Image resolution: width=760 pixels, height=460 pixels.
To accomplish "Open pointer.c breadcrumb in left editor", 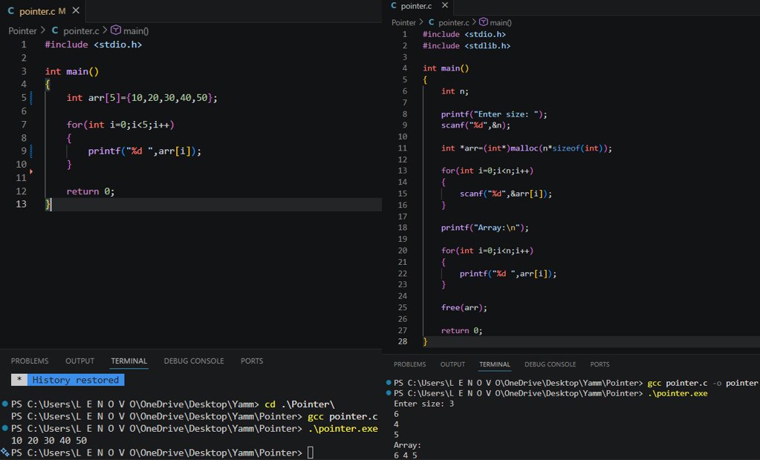I will [x=81, y=30].
